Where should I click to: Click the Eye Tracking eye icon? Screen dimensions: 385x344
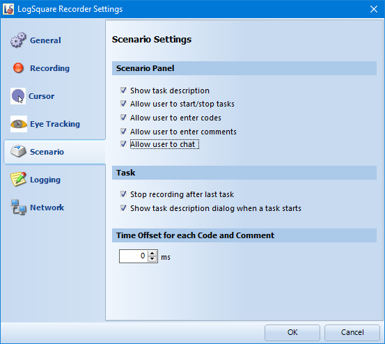coord(19,124)
